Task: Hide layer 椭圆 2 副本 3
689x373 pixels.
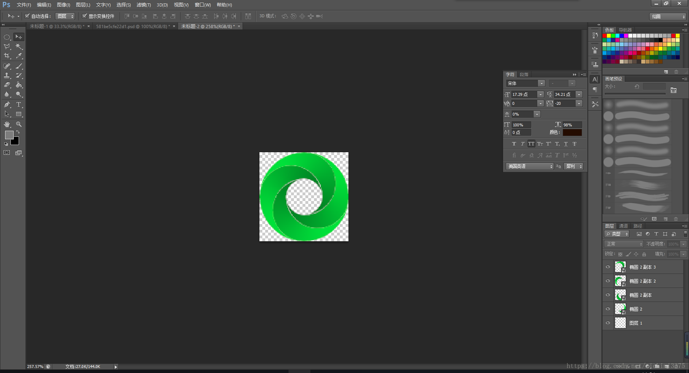Action: (608, 267)
